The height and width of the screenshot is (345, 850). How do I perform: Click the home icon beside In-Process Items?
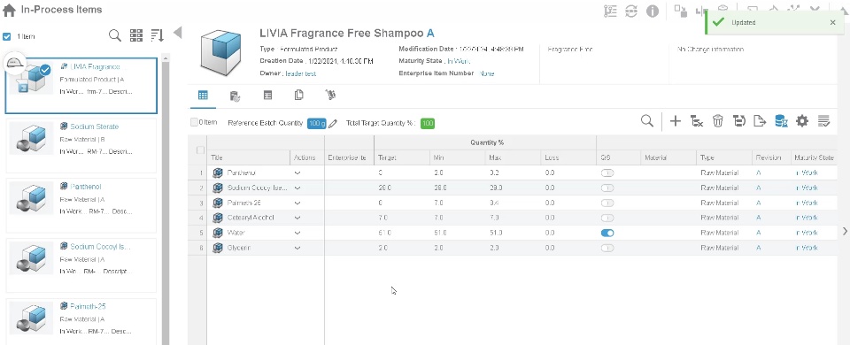click(x=9, y=11)
